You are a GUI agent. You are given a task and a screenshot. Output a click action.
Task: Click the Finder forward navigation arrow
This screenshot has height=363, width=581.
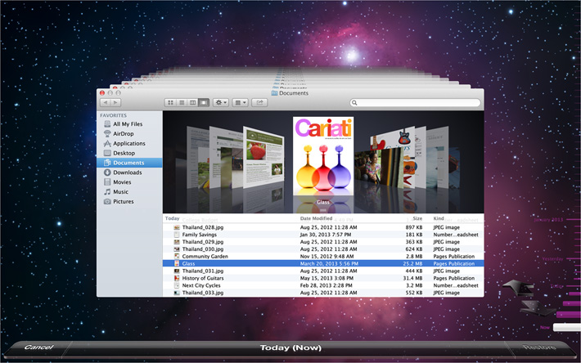coord(115,102)
